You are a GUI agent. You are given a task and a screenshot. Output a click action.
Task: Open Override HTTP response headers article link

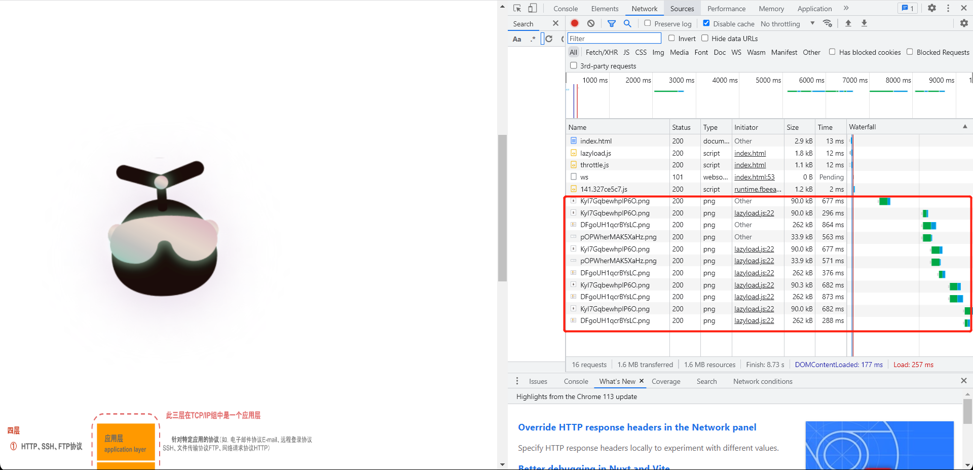click(x=637, y=427)
